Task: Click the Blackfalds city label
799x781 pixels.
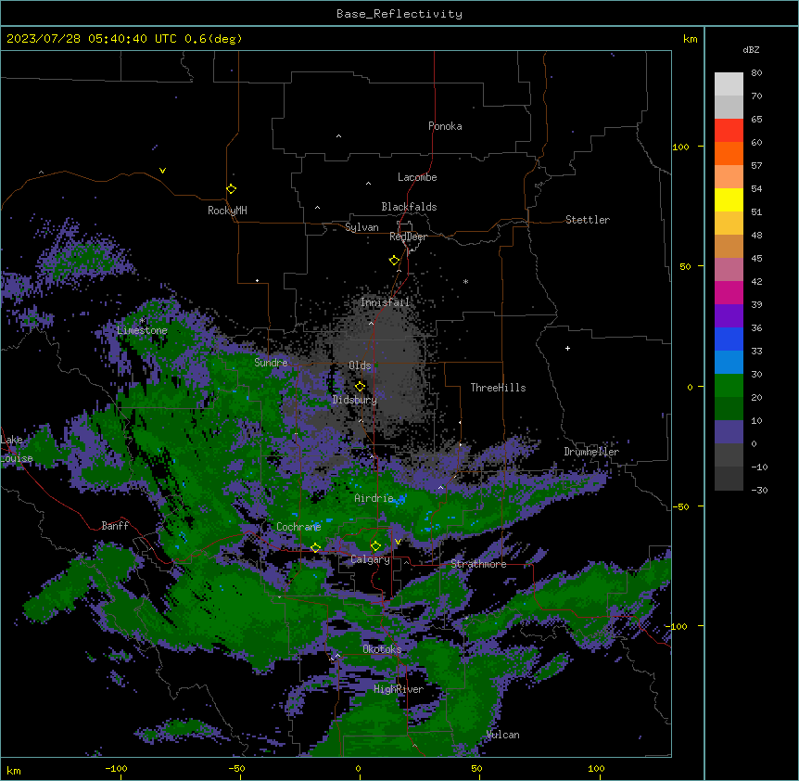Action: pos(409,207)
